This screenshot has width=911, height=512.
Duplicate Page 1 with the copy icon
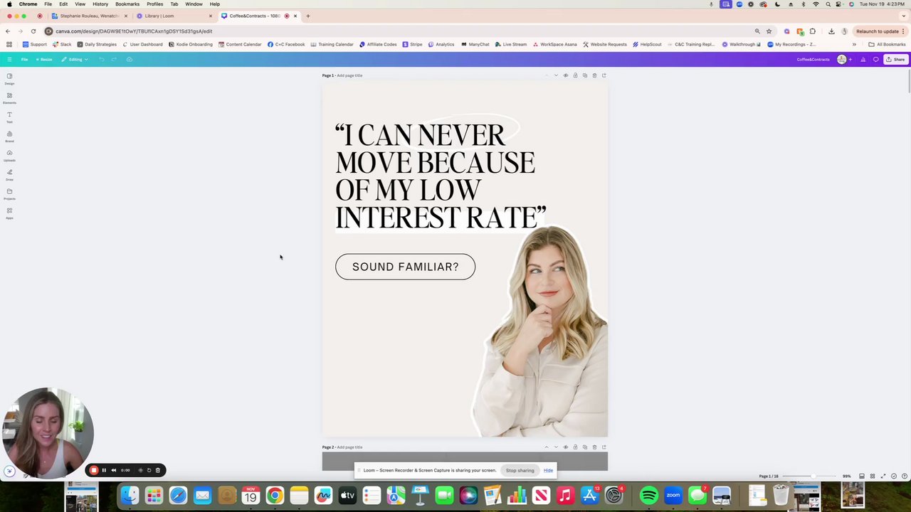tap(585, 75)
